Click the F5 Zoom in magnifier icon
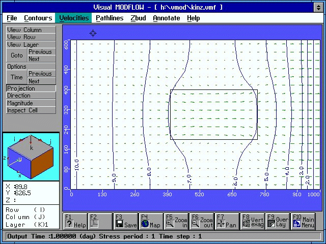The width and height of the screenshot is (326, 244). [170, 224]
